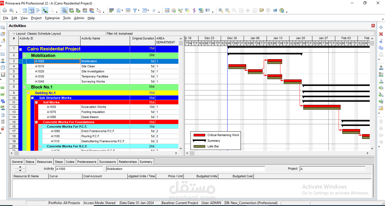Click the Schedule clock icon
The image size is (385, 206).
174,10
